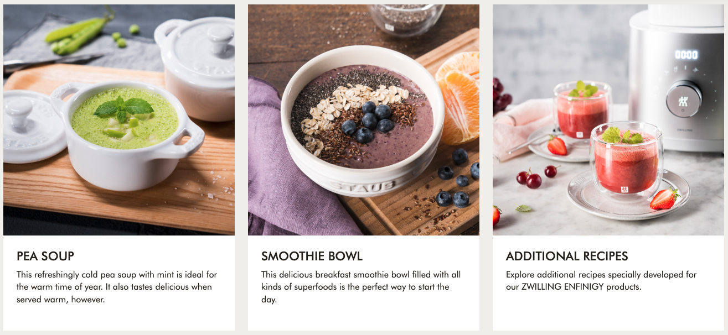This screenshot has height=335, width=728.
Task: Click the halved strawberry on the front saucer
Action: 665,198
